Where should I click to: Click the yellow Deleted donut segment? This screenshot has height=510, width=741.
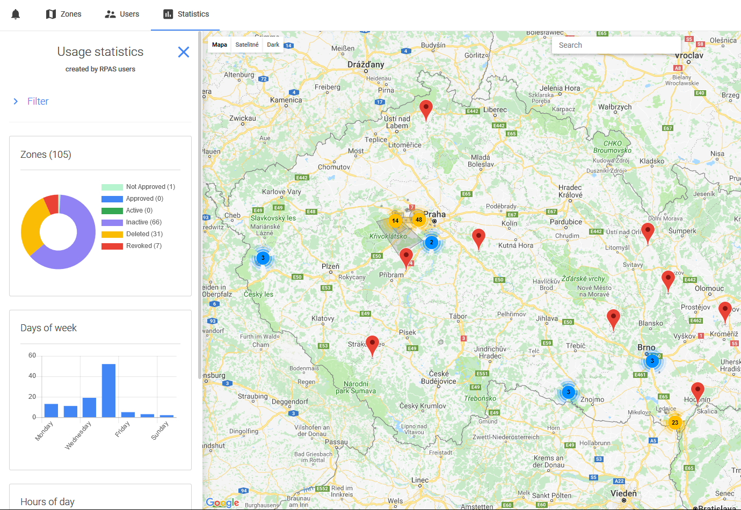31,225
